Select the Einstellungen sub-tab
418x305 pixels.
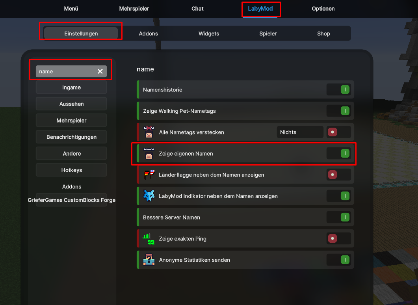point(81,33)
